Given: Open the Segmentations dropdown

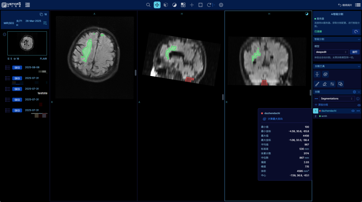Looking at the screenshot, I should 337,98.
